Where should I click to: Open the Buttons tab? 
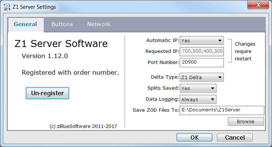tap(62, 24)
